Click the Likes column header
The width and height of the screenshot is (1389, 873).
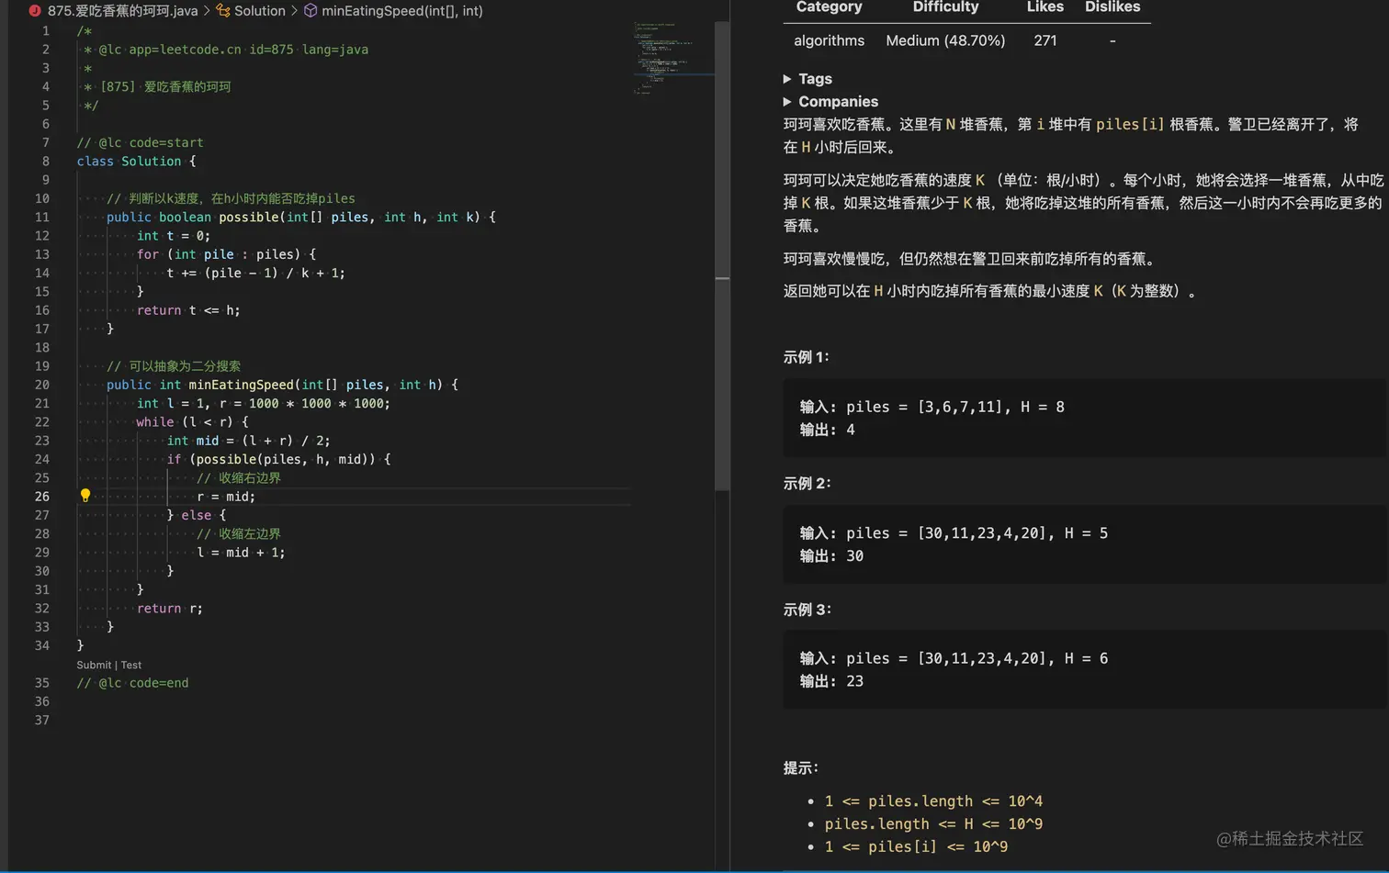[1045, 7]
